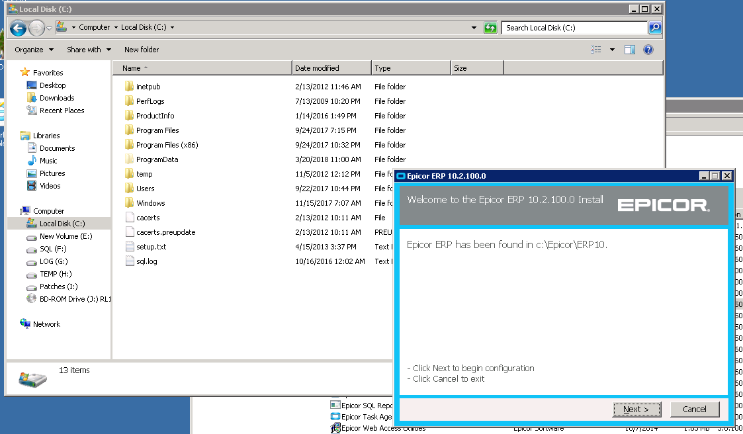
Task: Change the view with the view icon
Action: 596,49
